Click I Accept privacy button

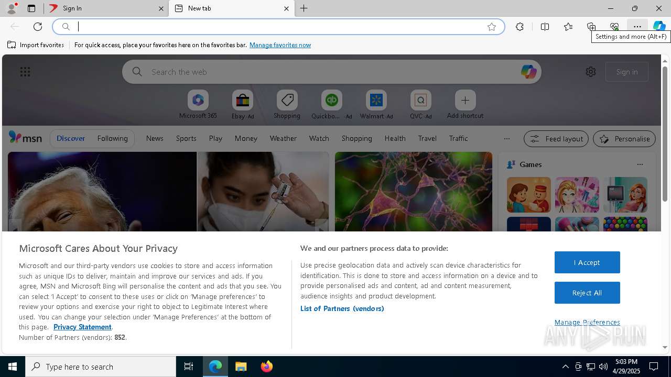(587, 262)
